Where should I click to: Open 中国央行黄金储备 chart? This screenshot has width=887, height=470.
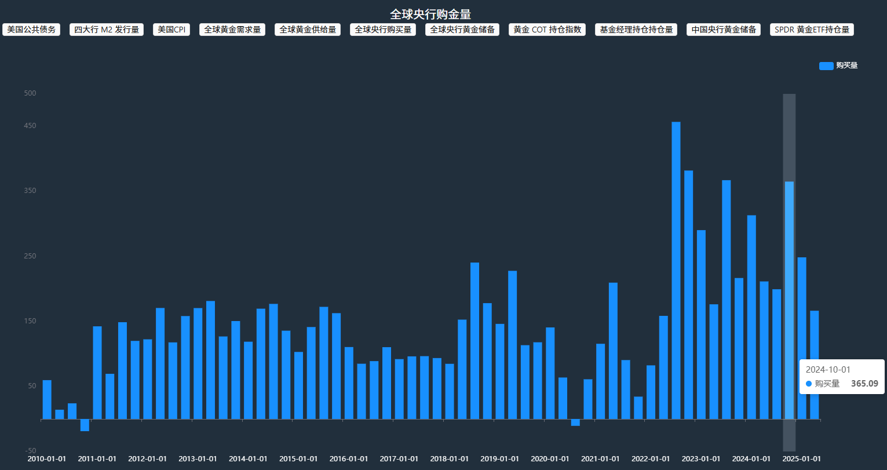(x=724, y=30)
